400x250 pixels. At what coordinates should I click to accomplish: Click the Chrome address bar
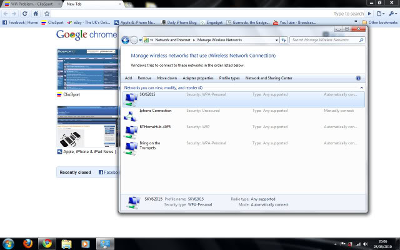point(191,14)
